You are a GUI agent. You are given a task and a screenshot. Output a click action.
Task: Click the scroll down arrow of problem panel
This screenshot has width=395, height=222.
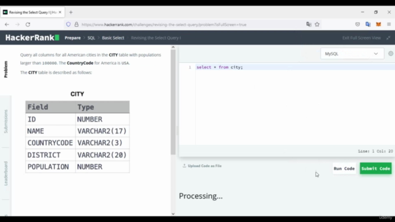tap(173, 214)
